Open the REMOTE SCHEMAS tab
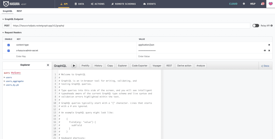 [x=124, y=4]
